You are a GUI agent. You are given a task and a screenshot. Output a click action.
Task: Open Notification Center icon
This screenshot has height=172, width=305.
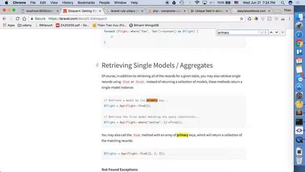click(x=297, y=2)
